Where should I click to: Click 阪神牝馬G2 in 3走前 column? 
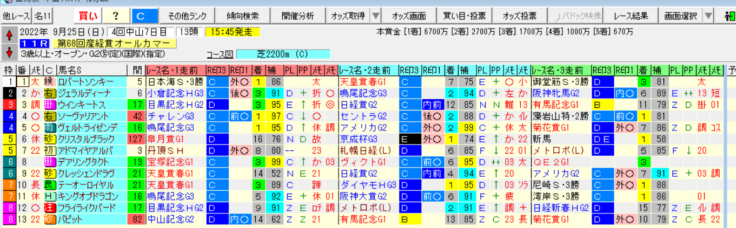[561, 93]
